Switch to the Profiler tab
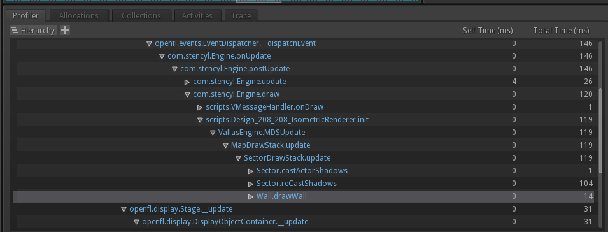Screen dimensions: 608x232 [25, 15]
